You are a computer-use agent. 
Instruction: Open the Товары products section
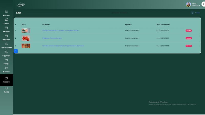6,60
